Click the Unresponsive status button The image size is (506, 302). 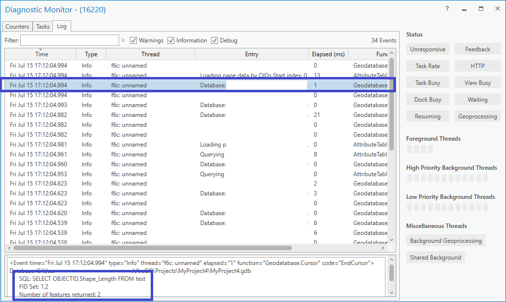pyautogui.click(x=427, y=49)
